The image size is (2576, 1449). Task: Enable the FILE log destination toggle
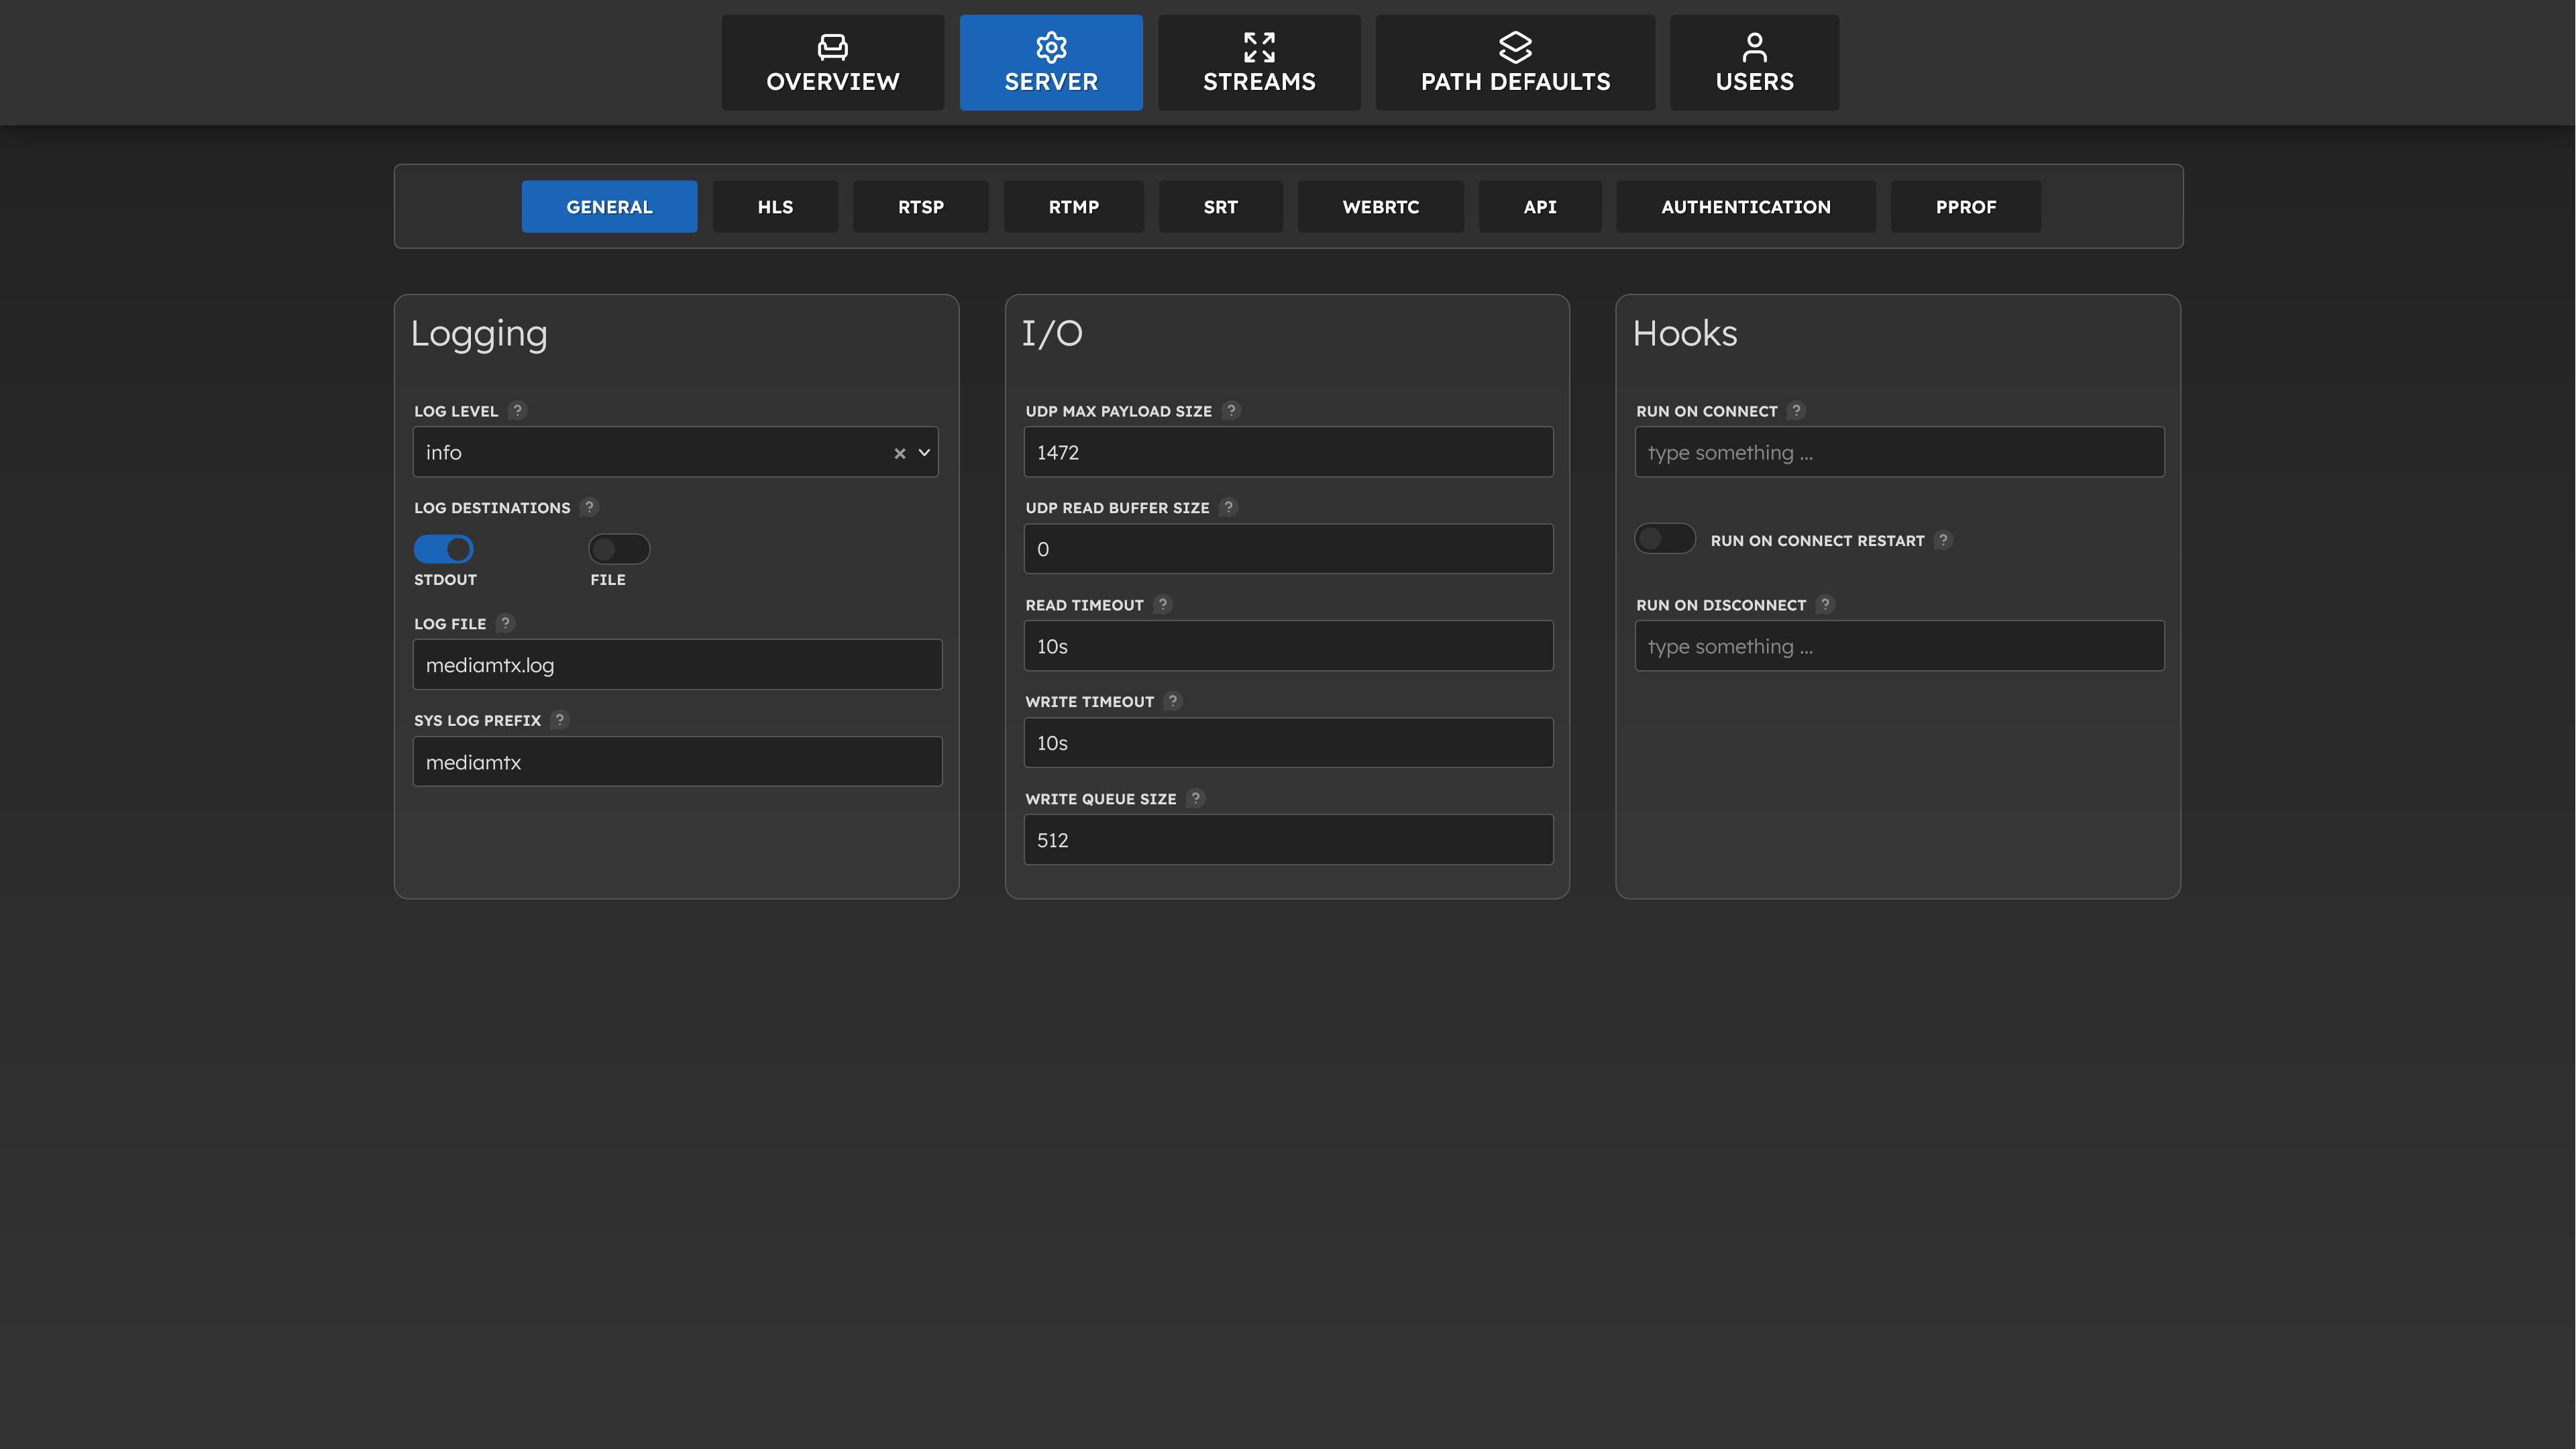619,549
